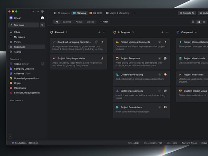Switch to the H2 2023 roadmap tab

pos(96,13)
